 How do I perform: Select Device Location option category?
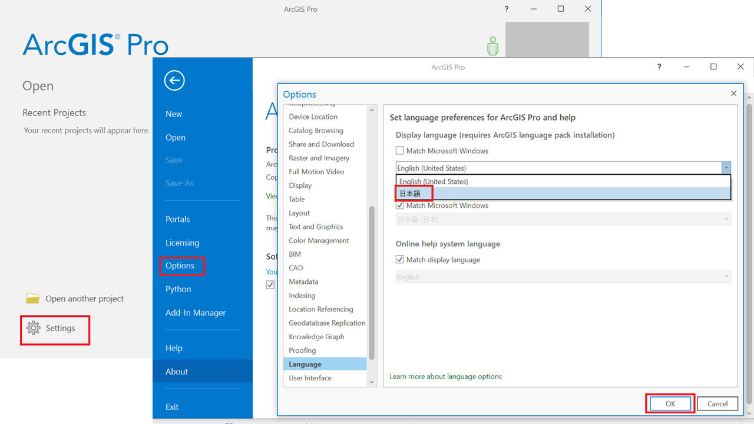[x=313, y=117]
